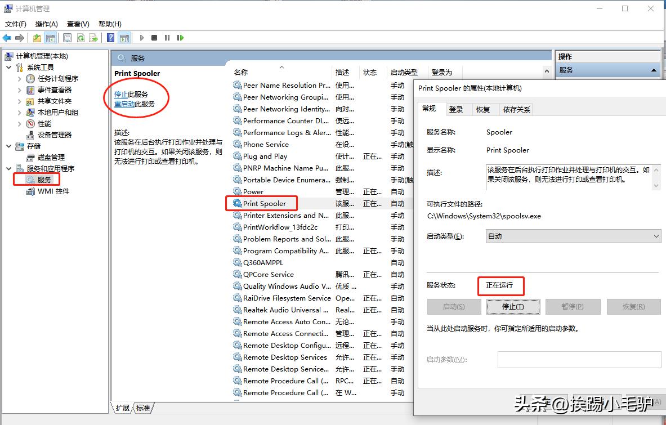Start the service using the play toolbar icon

point(142,38)
